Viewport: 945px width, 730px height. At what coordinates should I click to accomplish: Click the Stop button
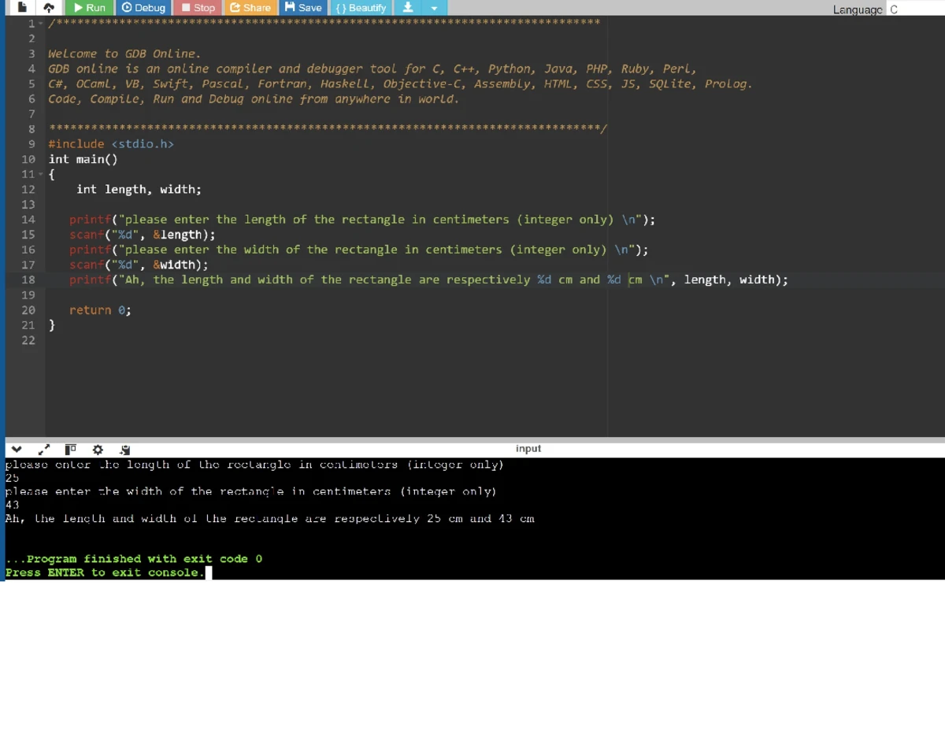tap(198, 7)
